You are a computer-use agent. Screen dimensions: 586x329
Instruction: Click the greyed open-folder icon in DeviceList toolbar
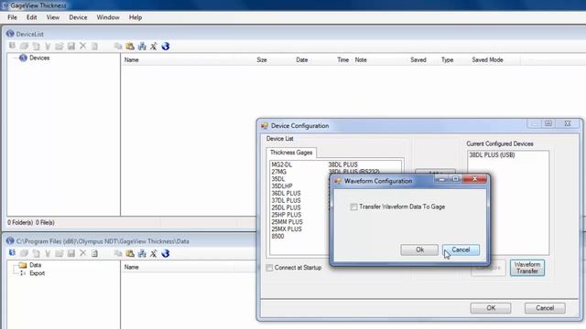(59, 46)
